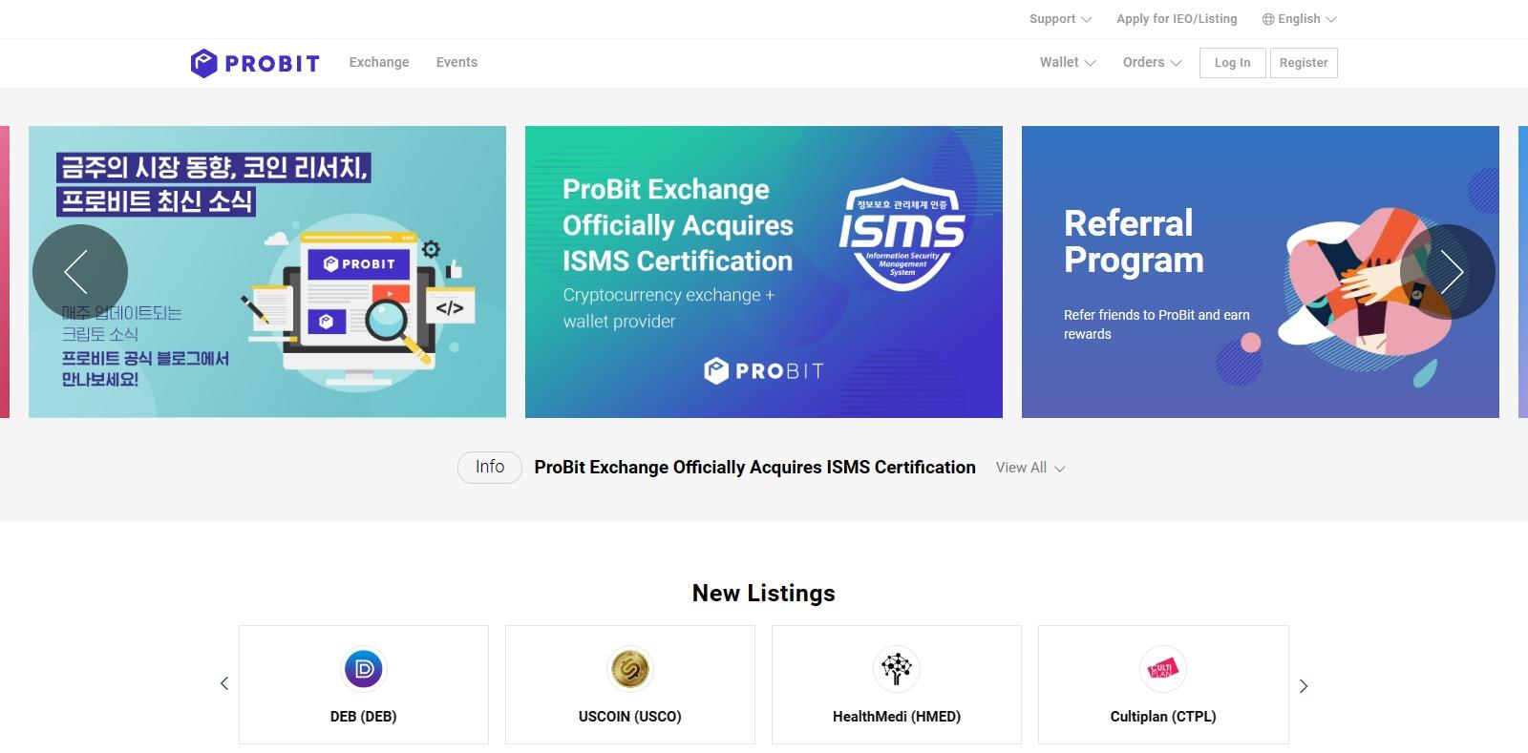Open the Referral Program banner
1528x753 pixels.
1261,272
